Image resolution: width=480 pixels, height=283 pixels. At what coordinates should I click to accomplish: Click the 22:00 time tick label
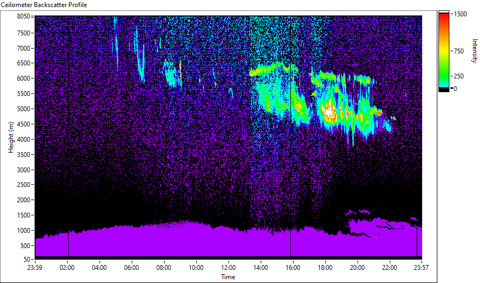pos(390,268)
